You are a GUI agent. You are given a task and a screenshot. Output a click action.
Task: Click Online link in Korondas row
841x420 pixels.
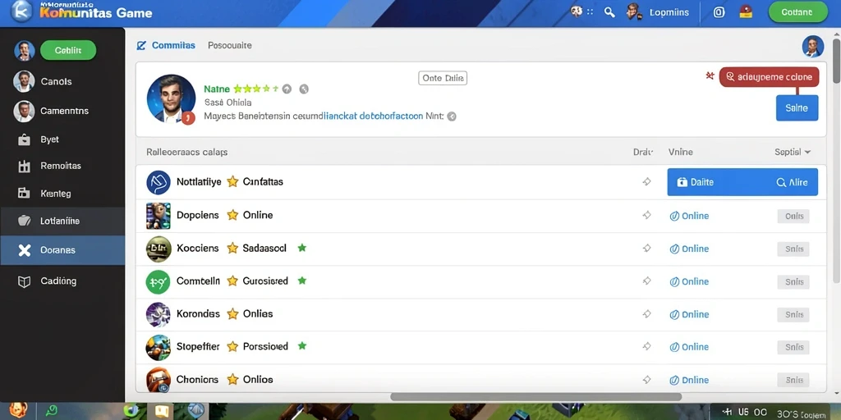click(690, 314)
